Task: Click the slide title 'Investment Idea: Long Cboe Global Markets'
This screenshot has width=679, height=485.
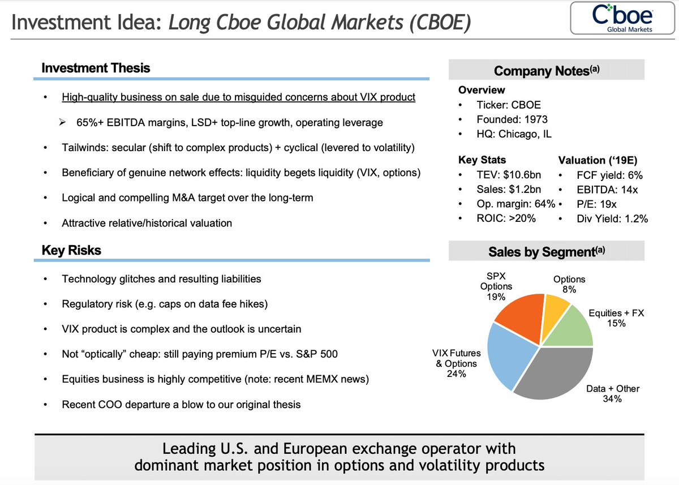Action: [240, 23]
